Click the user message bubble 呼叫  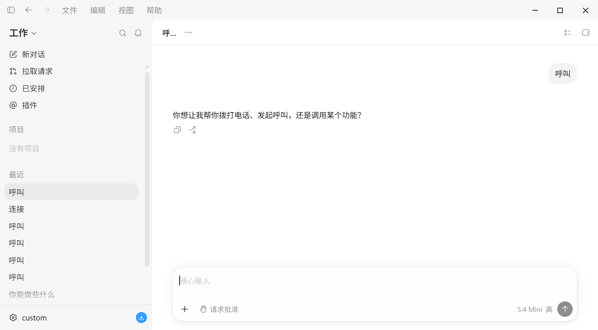click(x=563, y=74)
